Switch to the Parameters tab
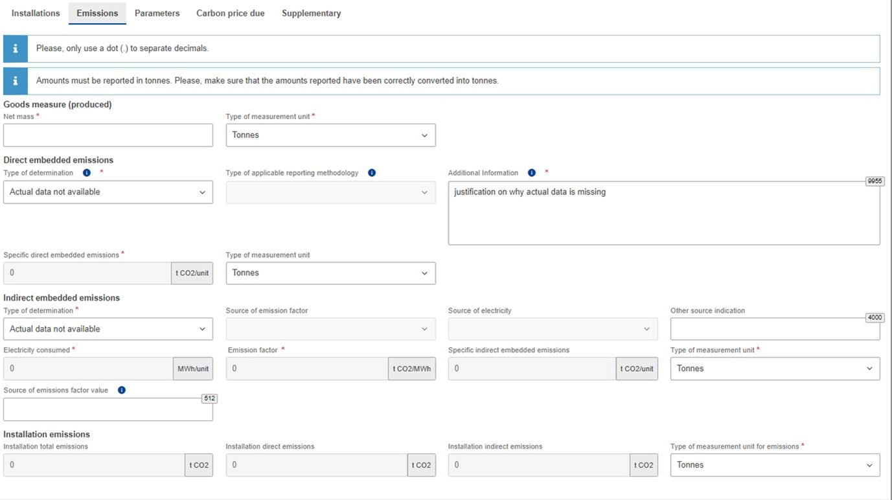 tap(157, 13)
